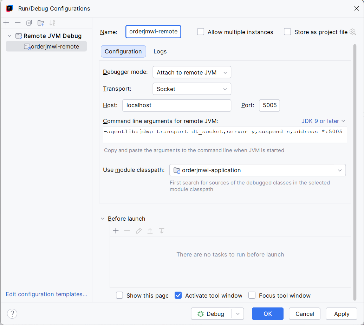Add a task to Before launch
This screenshot has width=364, height=325.
116,230
